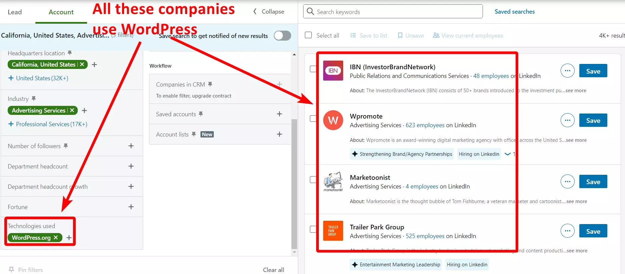Click Unsave bookmark button
This screenshot has width=625, height=274.
tap(411, 36)
